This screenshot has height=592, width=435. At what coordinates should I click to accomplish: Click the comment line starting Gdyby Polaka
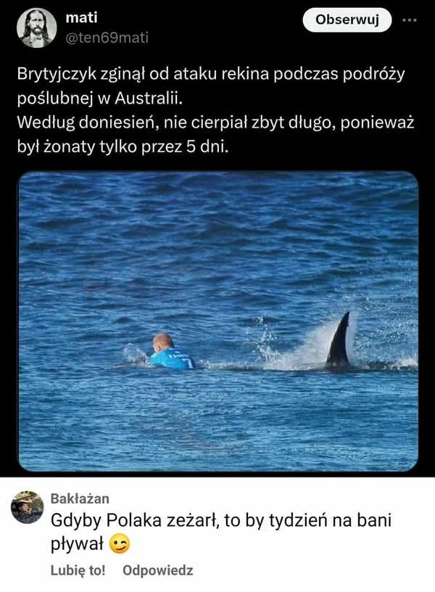point(221,520)
